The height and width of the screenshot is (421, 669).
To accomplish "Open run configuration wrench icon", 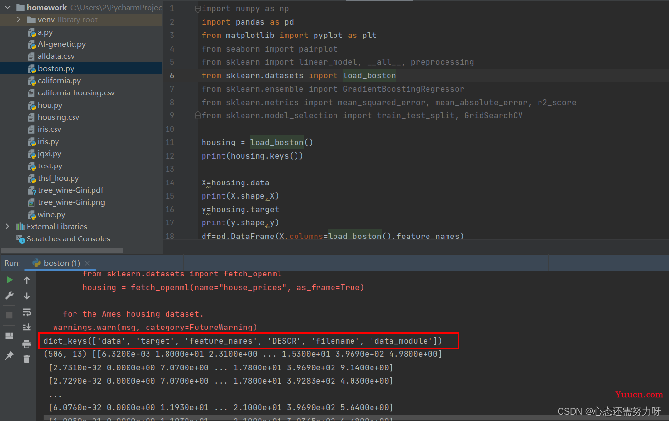I will [x=9, y=295].
